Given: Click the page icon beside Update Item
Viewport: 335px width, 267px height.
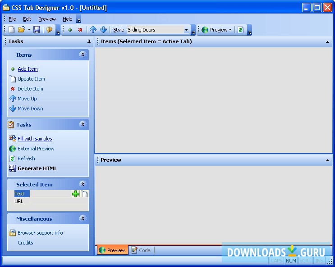Looking at the screenshot, I should [13, 79].
